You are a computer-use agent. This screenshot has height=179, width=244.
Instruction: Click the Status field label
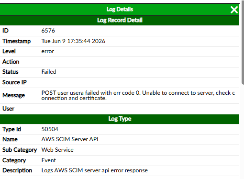pyautogui.click(x=11, y=72)
